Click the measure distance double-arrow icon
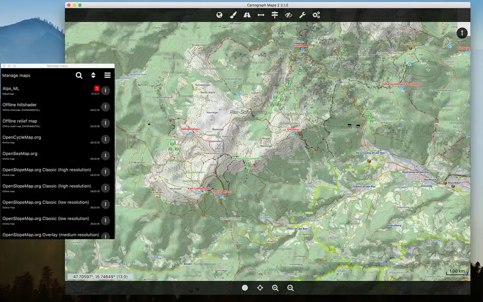This screenshot has height=302, width=483. [x=261, y=15]
